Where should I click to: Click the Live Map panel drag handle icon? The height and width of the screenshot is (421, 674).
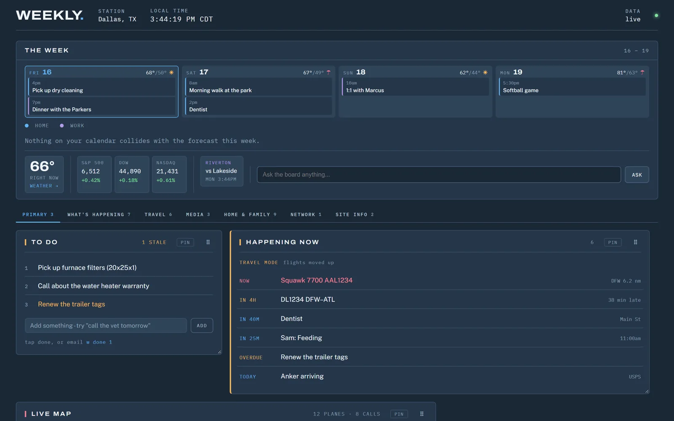pyautogui.click(x=422, y=414)
